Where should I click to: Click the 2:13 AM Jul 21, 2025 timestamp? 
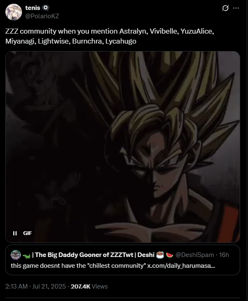[x=36, y=286]
